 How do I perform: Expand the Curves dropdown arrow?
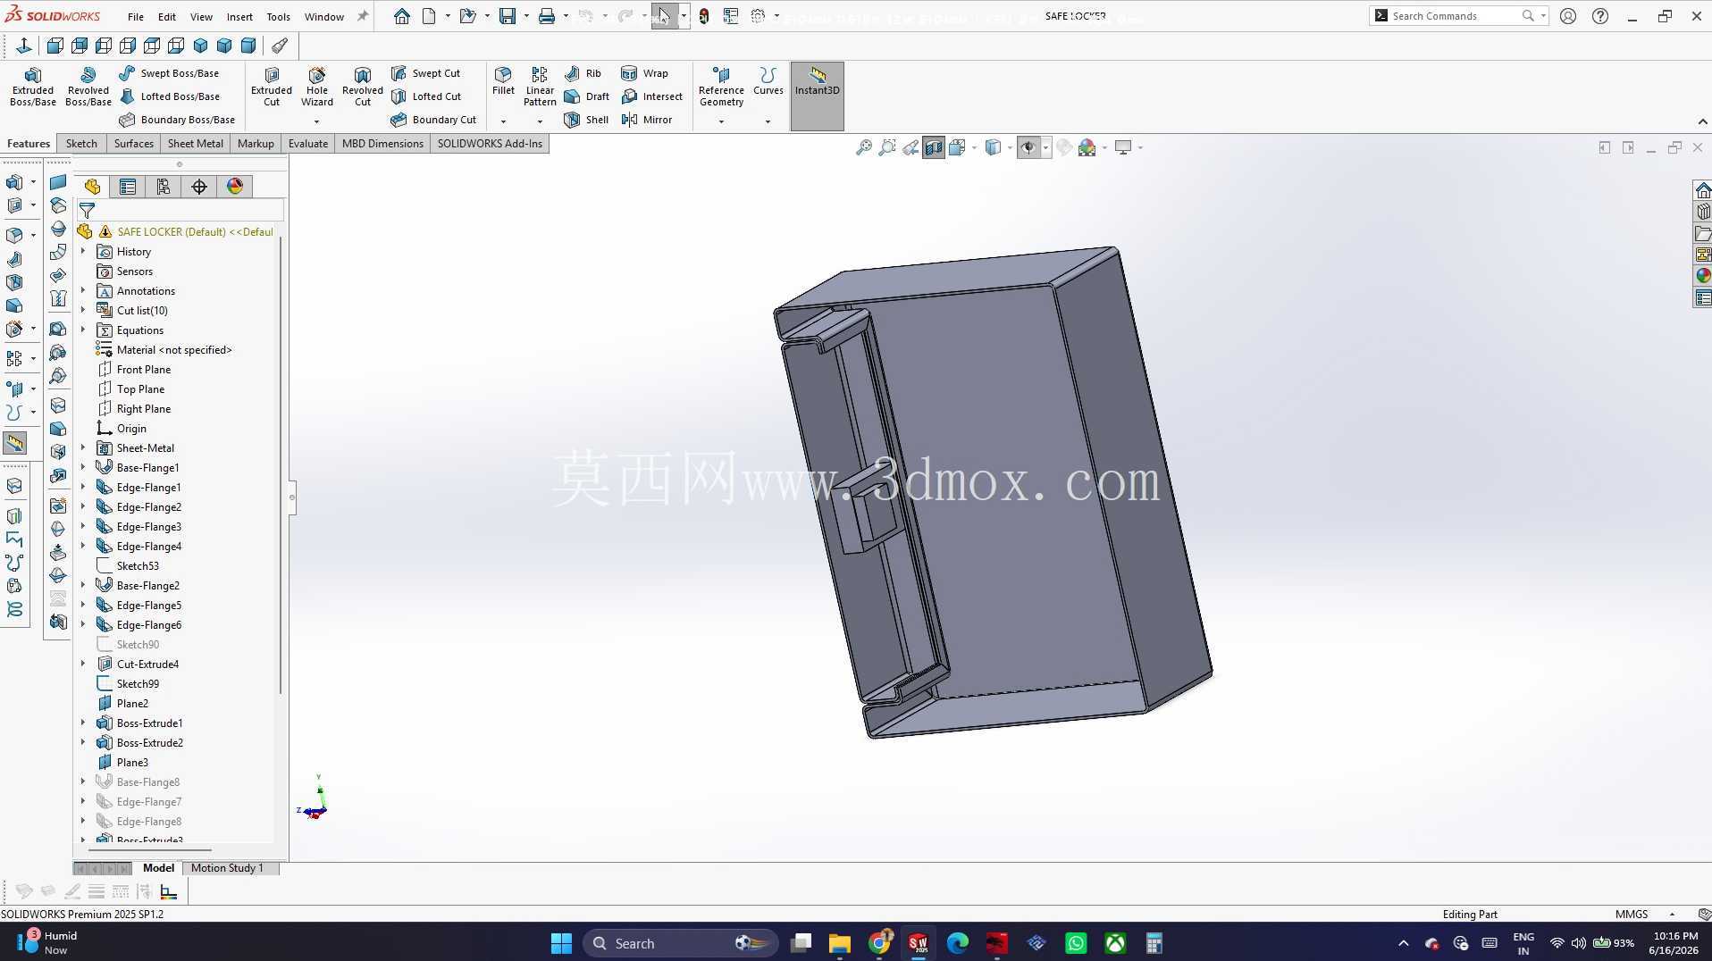(768, 121)
